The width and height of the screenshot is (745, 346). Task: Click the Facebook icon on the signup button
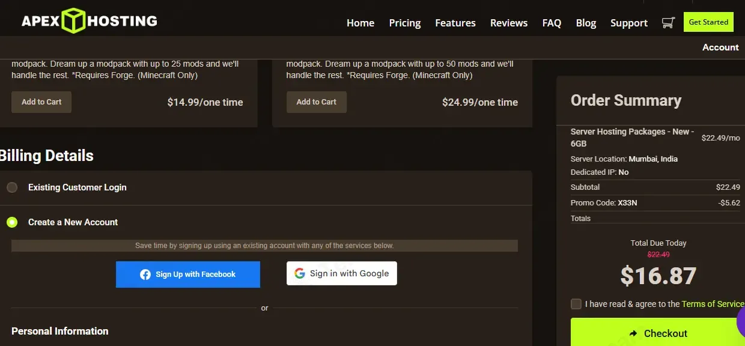(x=145, y=275)
